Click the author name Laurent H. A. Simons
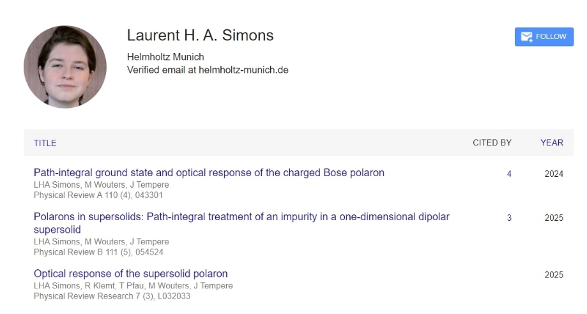 point(200,36)
